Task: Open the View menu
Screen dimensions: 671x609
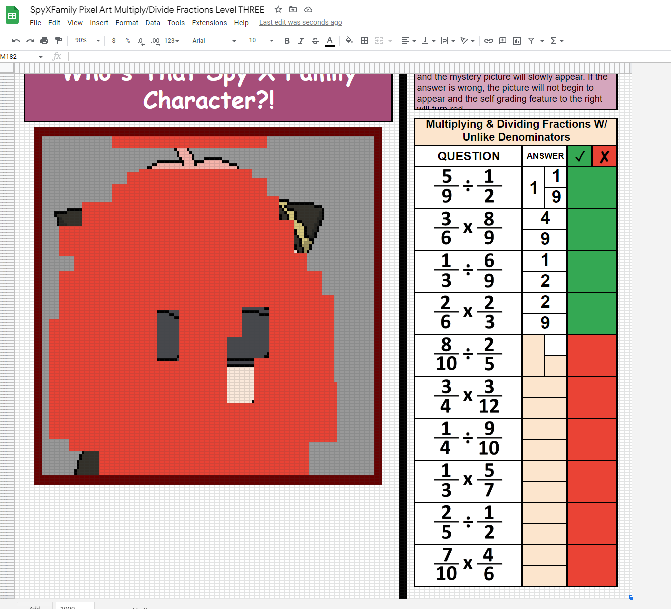Action: click(75, 23)
